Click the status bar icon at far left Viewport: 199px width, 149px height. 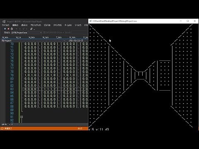2,128
